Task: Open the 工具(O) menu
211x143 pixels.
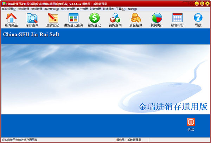Action: pos(121,9)
